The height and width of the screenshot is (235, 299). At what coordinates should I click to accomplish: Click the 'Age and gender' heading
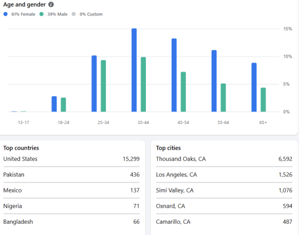pos(25,4)
